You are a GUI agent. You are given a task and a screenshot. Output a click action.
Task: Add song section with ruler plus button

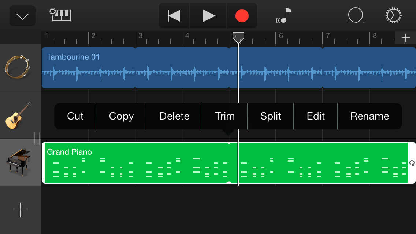coord(406,38)
